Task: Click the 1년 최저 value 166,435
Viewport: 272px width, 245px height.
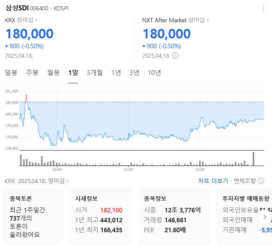Action: click(x=111, y=230)
